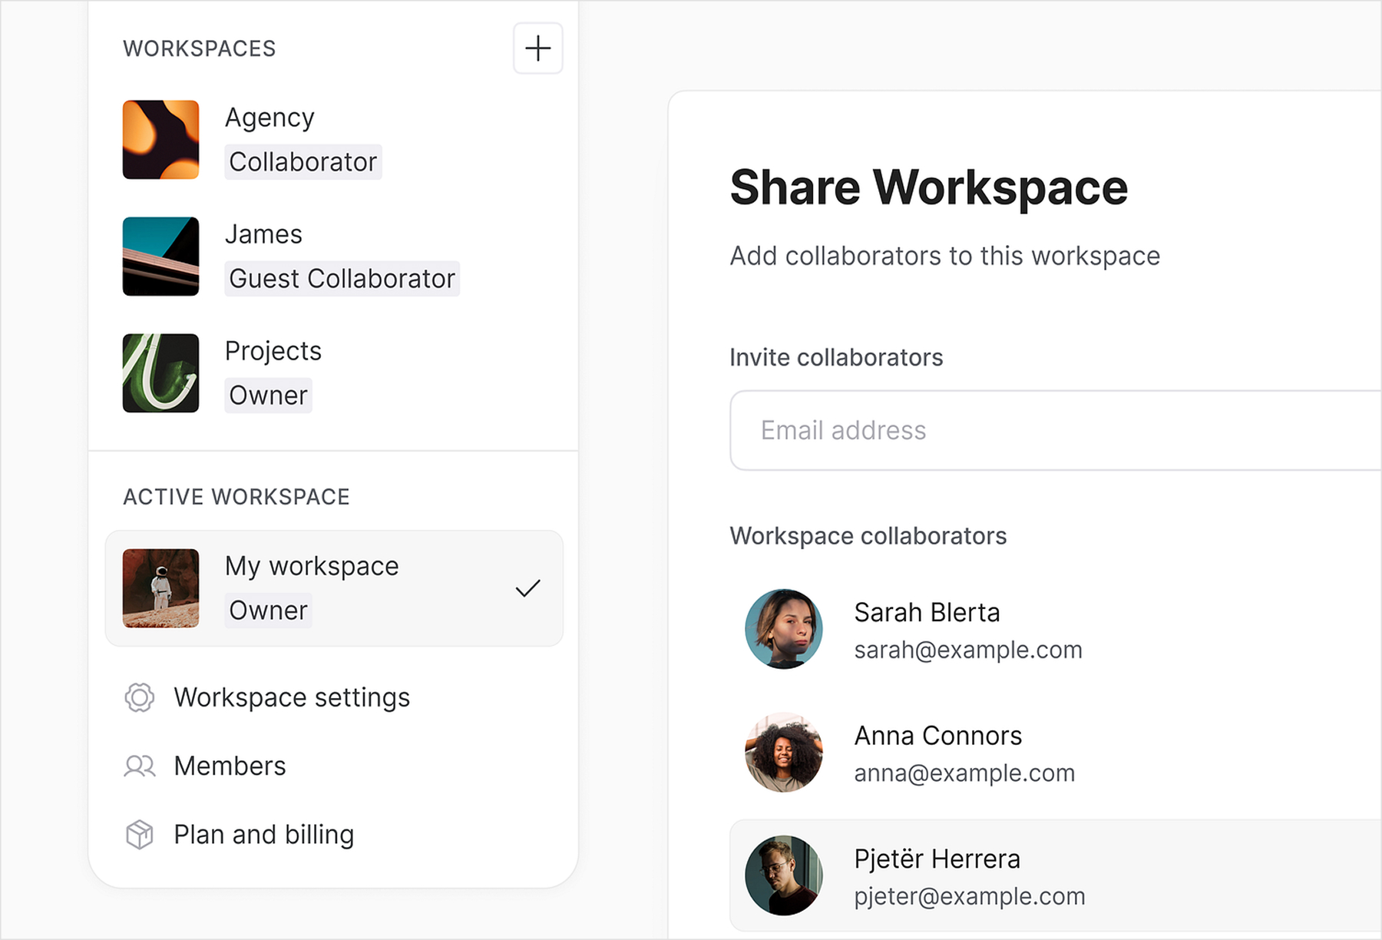Click the Owner badge under Projects
Screen dimensions: 1382x940
[x=268, y=396]
